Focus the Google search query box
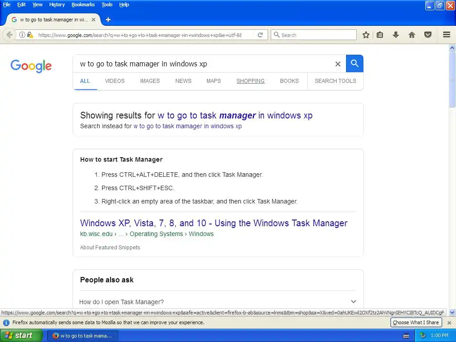Image resolution: width=456 pixels, height=342 pixels. (x=204, y=64)
